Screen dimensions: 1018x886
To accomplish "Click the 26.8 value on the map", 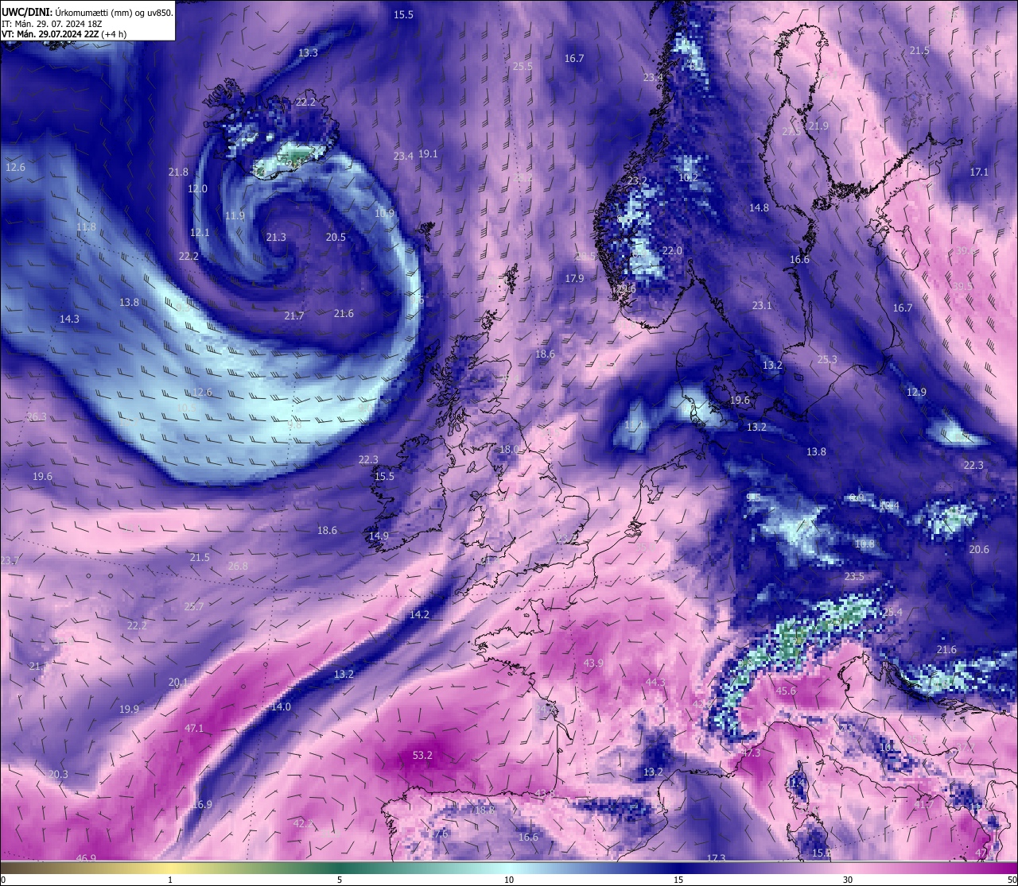I will [238, 566].
